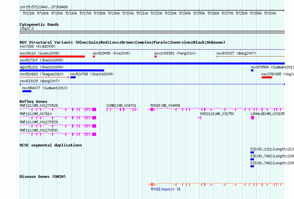The width and height of the screenshot is (294, 199).
Task: Click the nsv819459 (Kim2009) label
Action: [x=111, y=53]
